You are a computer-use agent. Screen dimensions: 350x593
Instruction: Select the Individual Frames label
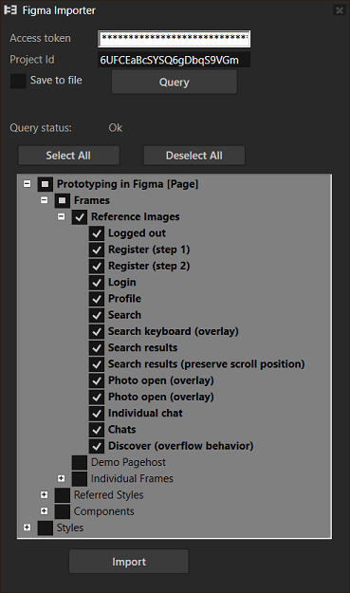[132, 479]
